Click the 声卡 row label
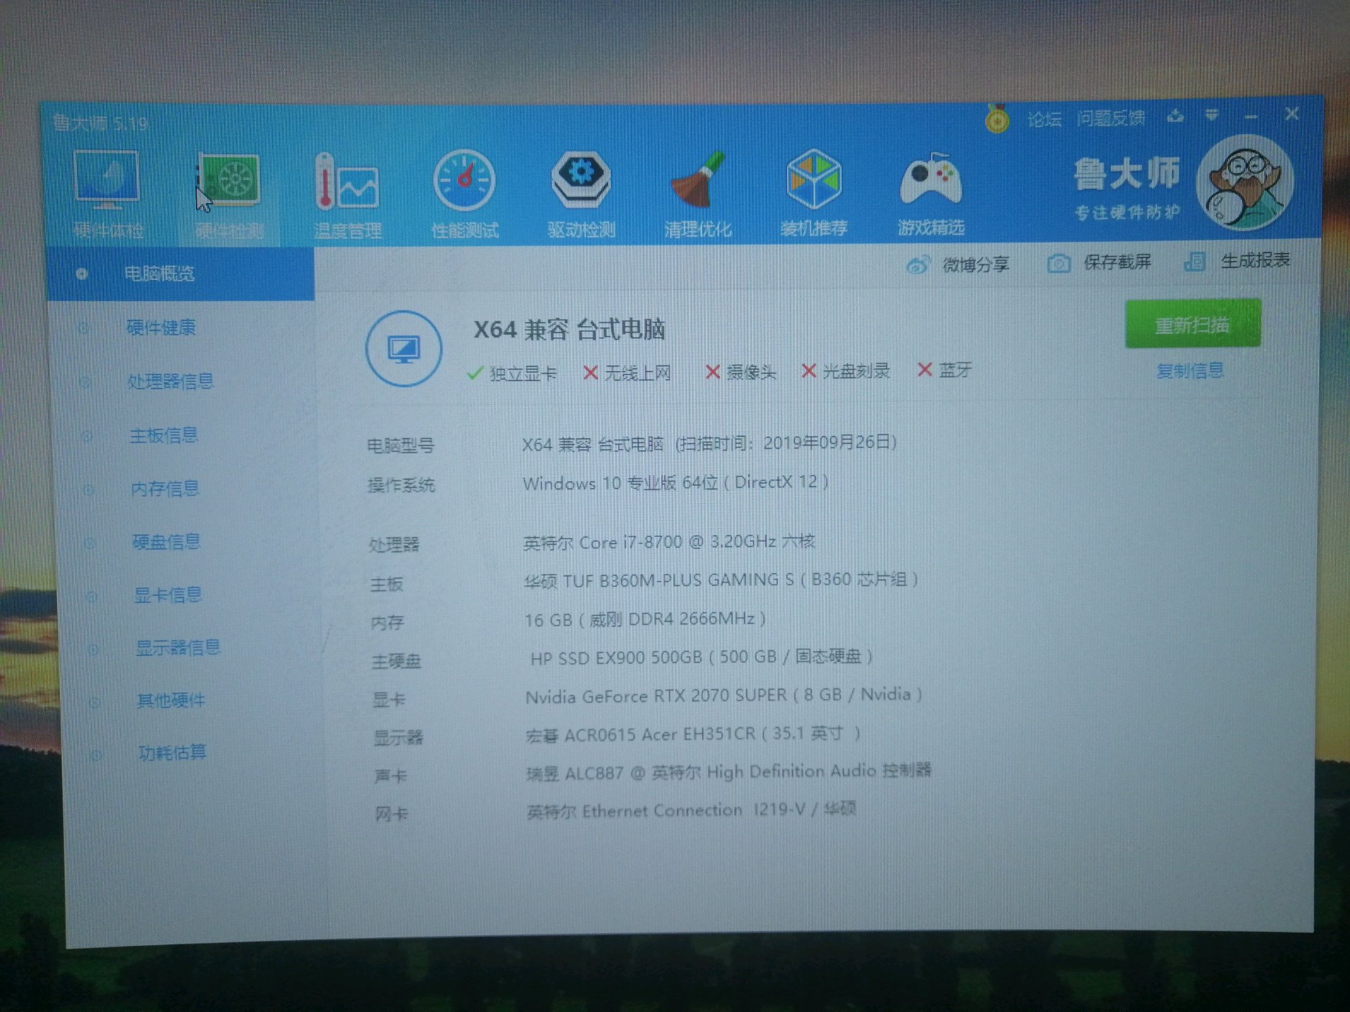The width and height of the screenshot is (1350, 1012). point(391,776)
